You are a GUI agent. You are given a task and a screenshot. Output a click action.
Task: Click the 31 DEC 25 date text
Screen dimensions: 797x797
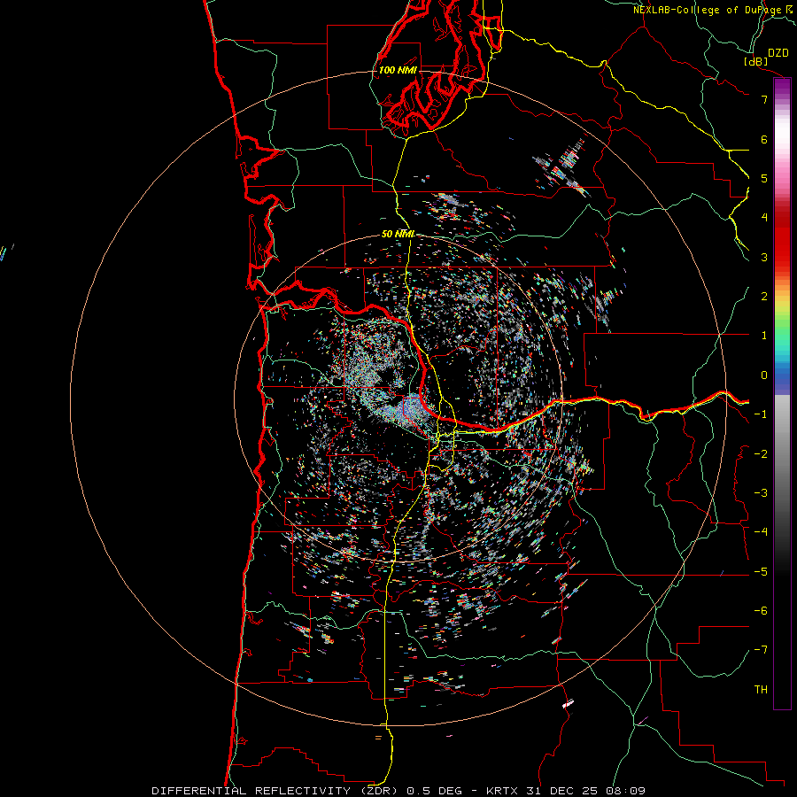[x=561, y=791]
